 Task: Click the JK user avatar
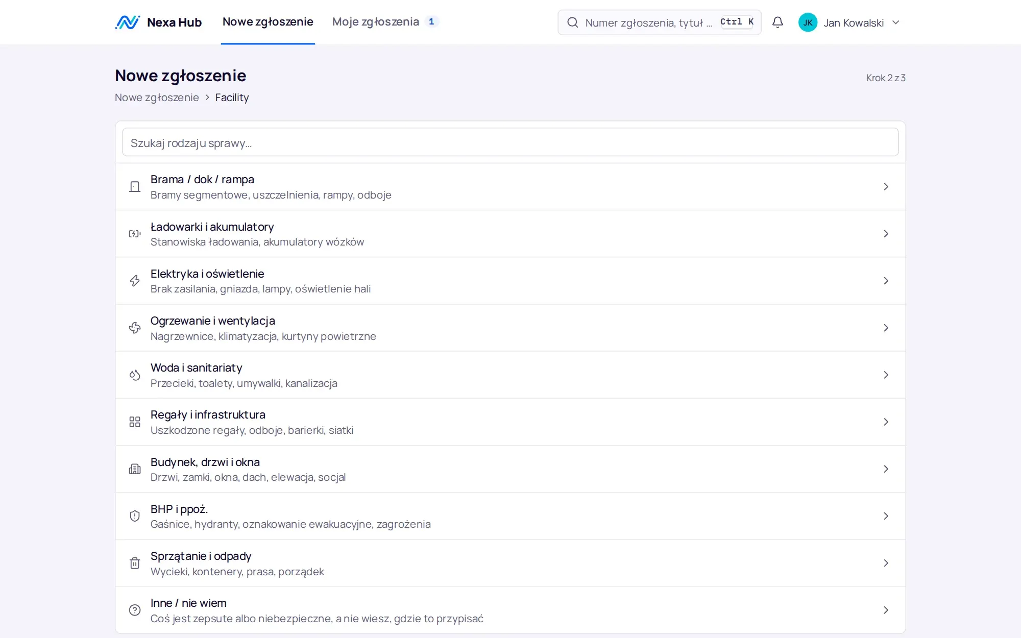tap(808, 22)
